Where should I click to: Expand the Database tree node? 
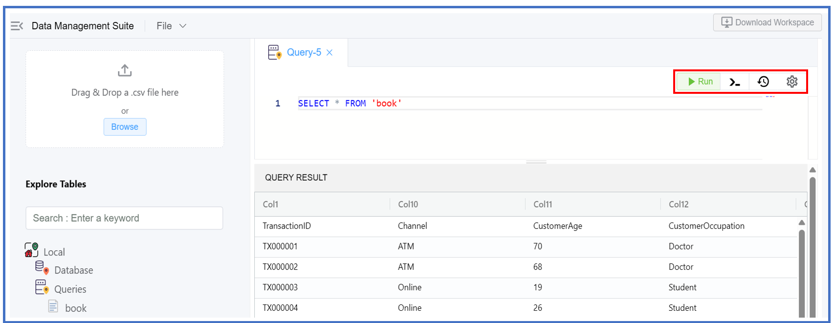(73, 270)
